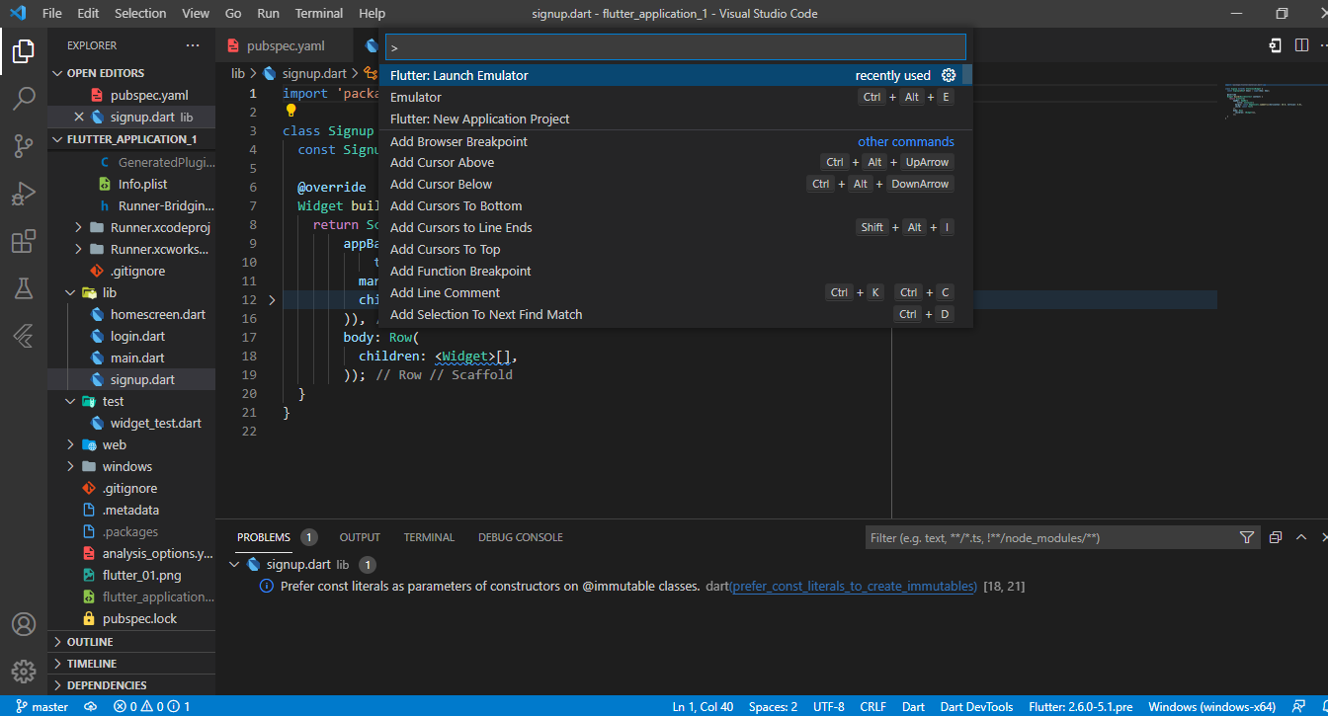Screen dimensions: 1328x716
Task: Open main.dart in the explorer
Action: click(137, 358)
